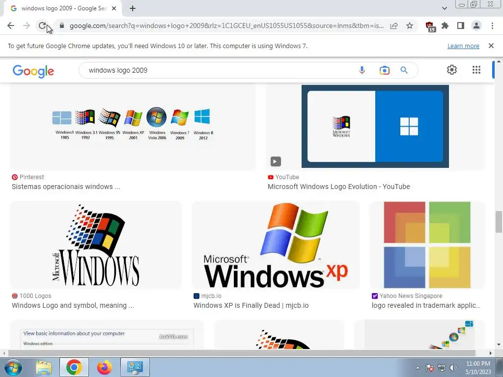Close the windows logo 2009 tab
Viewport: 503px width, 377px height.
point(114,9)
